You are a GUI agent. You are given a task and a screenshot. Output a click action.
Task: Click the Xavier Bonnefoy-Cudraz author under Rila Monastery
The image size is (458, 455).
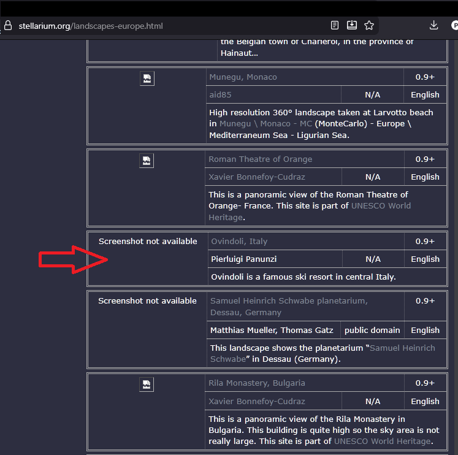pos(256,402)
